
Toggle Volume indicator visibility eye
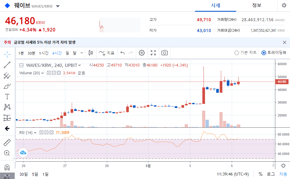(x=49, y=73)
